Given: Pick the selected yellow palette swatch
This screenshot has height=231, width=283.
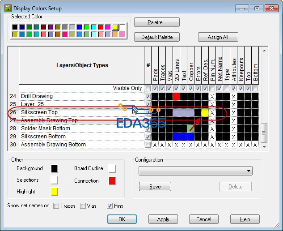Looking at the screenshot, I should click(115, 27).
